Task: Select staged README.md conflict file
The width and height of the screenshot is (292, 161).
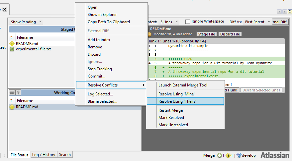Action: pyautogui.click(x=27, y=44)
